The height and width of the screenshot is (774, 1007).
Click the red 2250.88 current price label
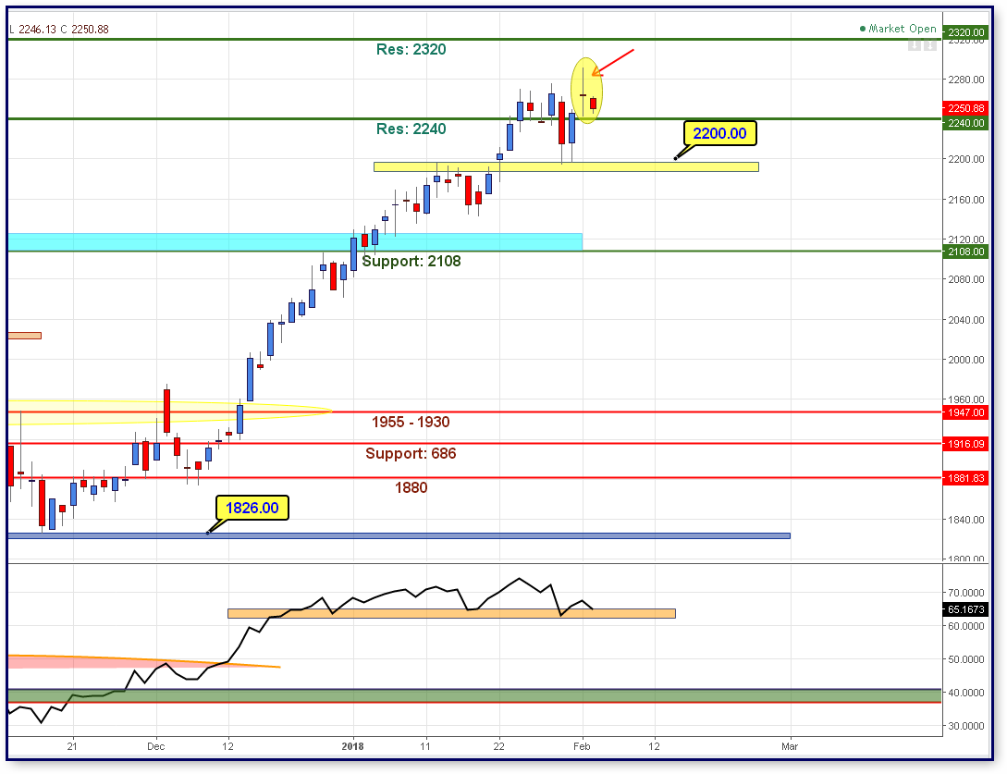(x=966, y=108)
